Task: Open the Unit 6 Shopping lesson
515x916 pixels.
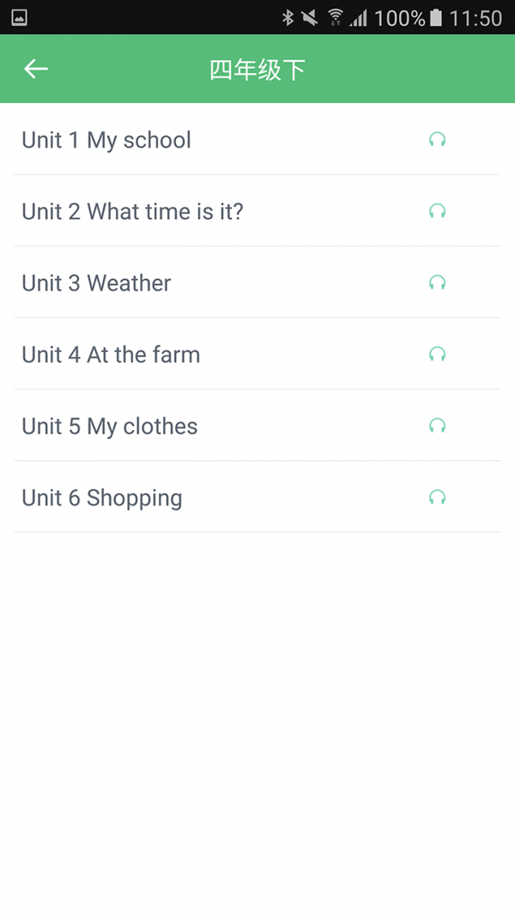Action: [101, 497]
